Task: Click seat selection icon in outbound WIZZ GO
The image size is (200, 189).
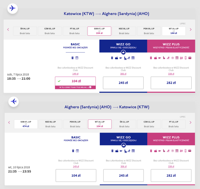Action: (x=125, y=58)
